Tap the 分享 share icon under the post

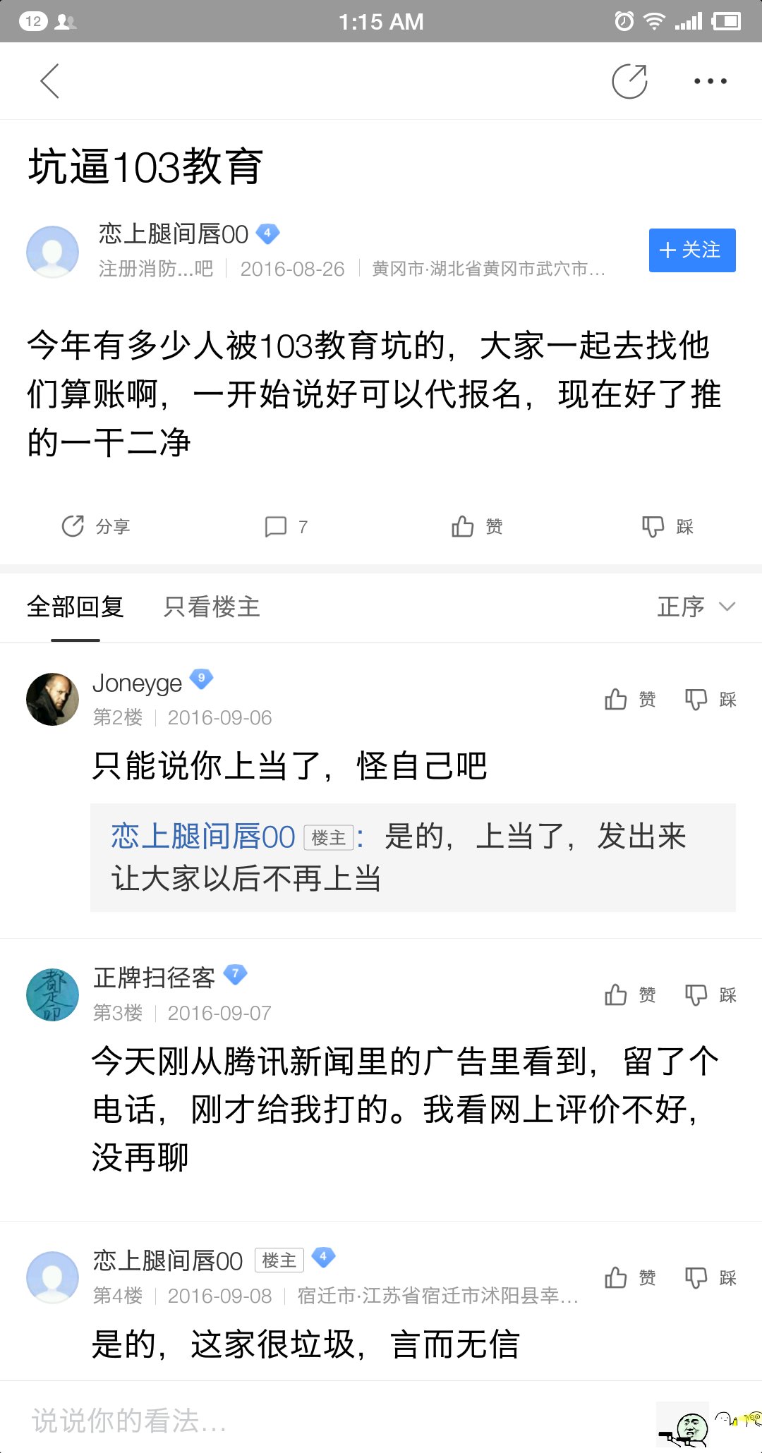point(73,526)
